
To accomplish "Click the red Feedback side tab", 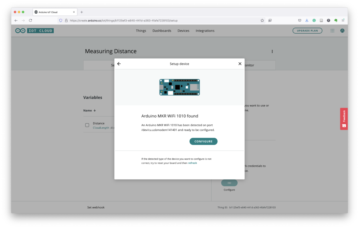I will (x=344, y=119).
